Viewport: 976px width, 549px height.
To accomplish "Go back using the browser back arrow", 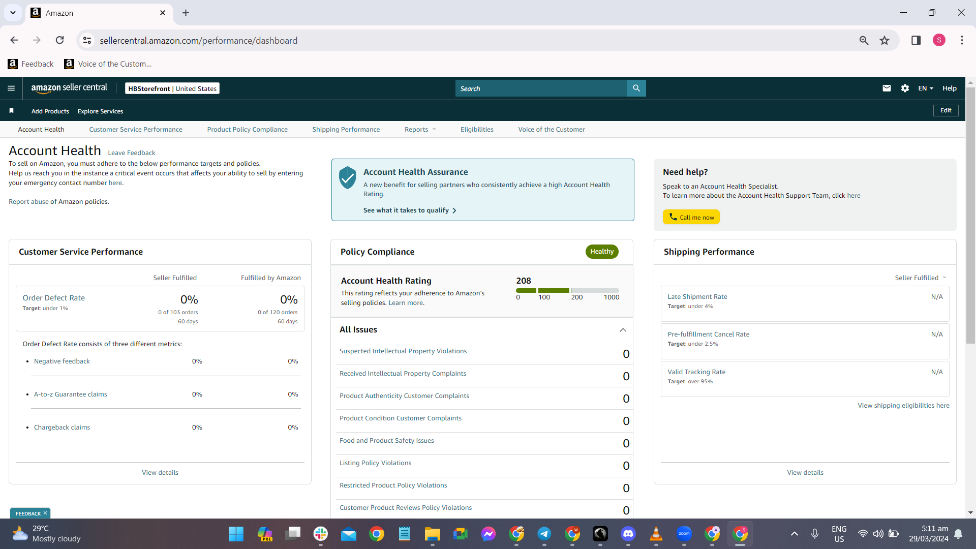I will 14,40.
